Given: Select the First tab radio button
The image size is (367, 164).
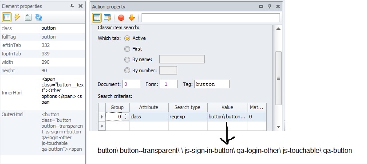Looking at the screenshot, I should 127,49.
